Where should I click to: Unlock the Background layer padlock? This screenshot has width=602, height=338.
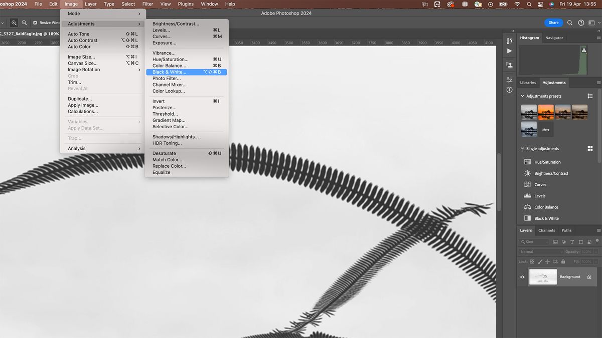click(x=590, y=277)
